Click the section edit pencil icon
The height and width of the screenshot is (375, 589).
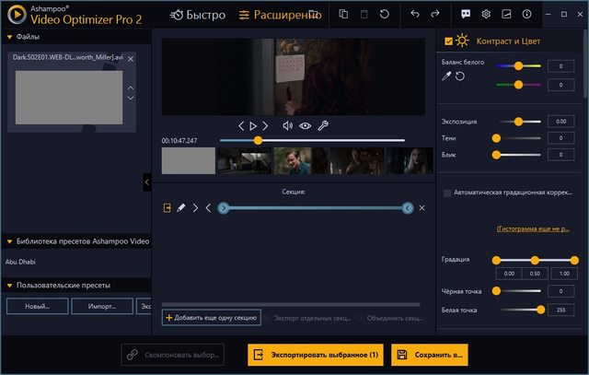[181, 207]
